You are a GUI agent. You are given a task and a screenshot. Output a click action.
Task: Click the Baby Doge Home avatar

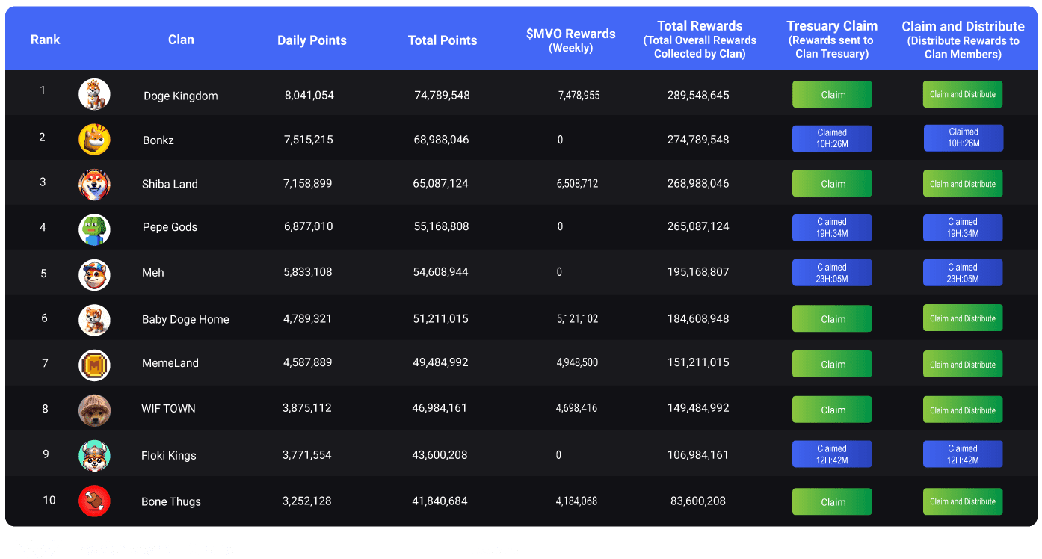click(94, 320)
